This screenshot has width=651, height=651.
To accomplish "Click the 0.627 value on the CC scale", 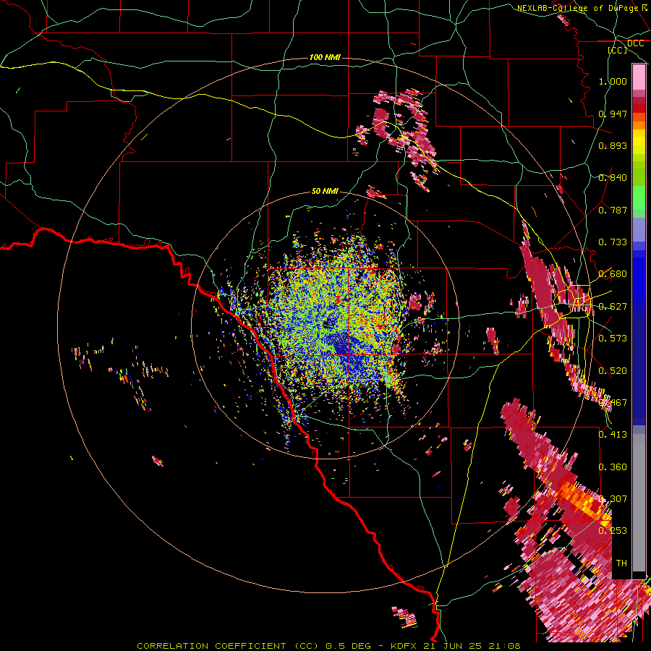I will [x=613, y=307].
